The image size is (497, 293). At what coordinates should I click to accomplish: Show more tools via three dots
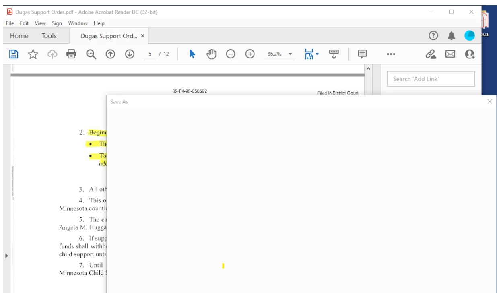(391, 54)
